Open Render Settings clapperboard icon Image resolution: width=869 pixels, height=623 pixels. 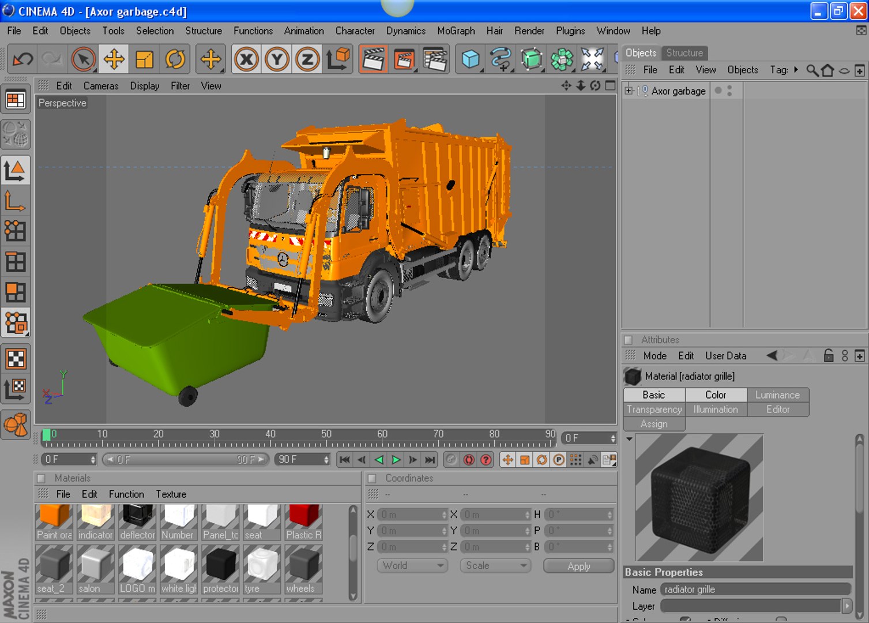(x=435, y=59)
